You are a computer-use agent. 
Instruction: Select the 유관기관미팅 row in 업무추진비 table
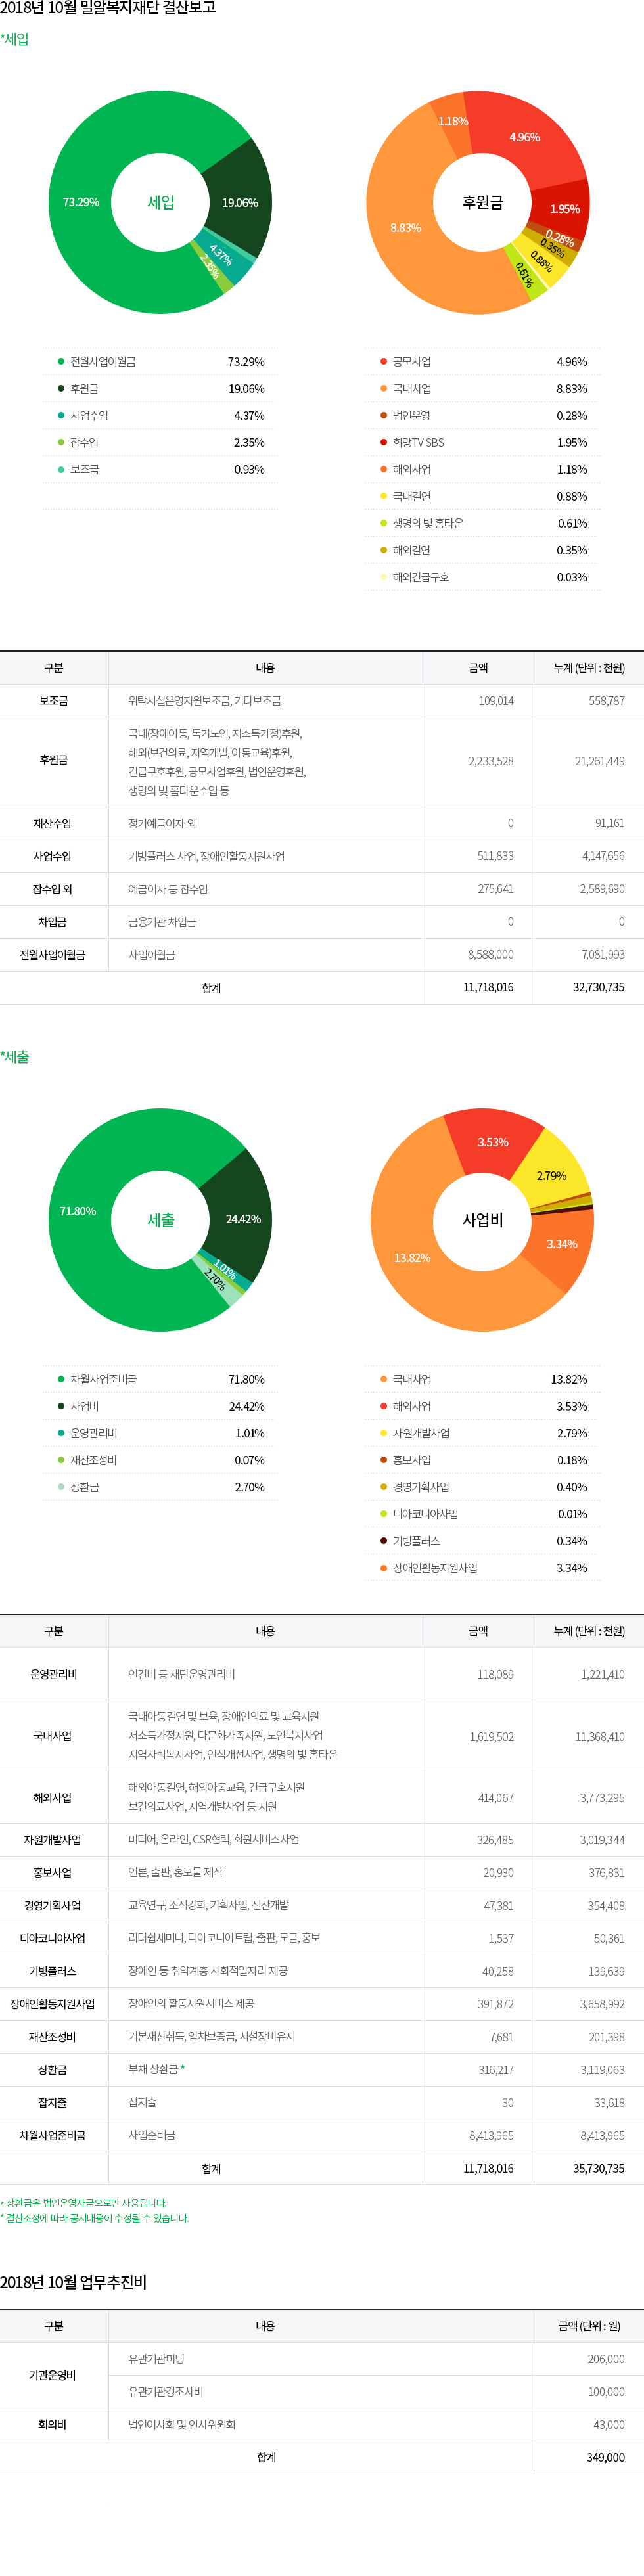156,2359
